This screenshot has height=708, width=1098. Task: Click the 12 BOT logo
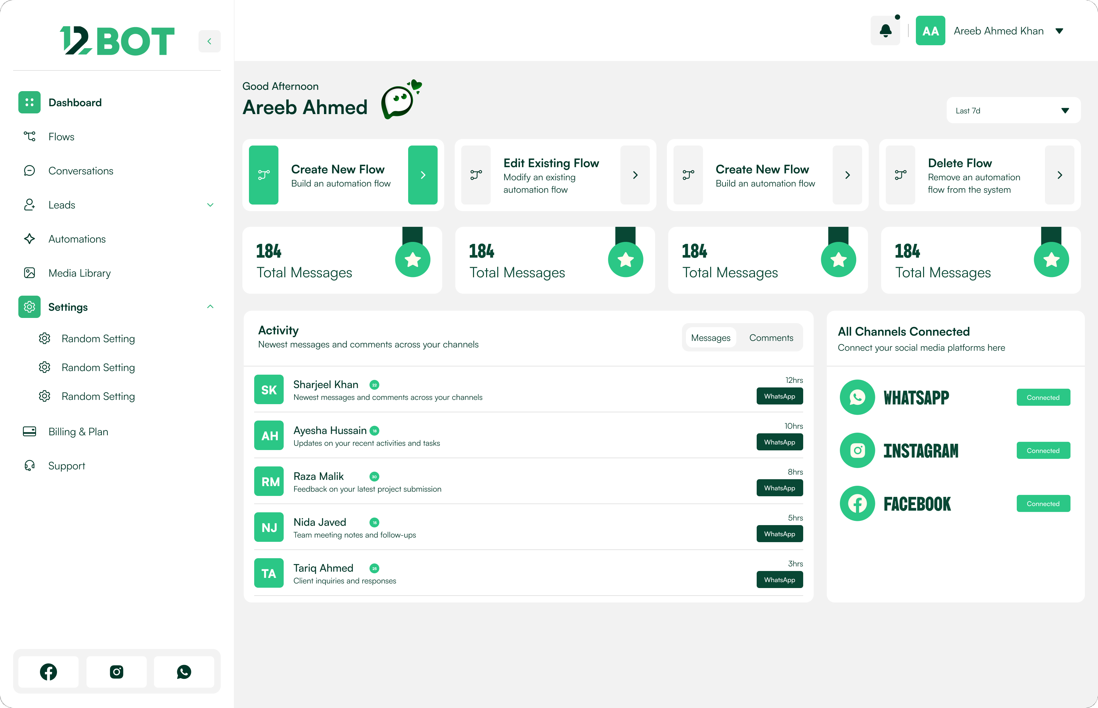[x=117, y=41]
